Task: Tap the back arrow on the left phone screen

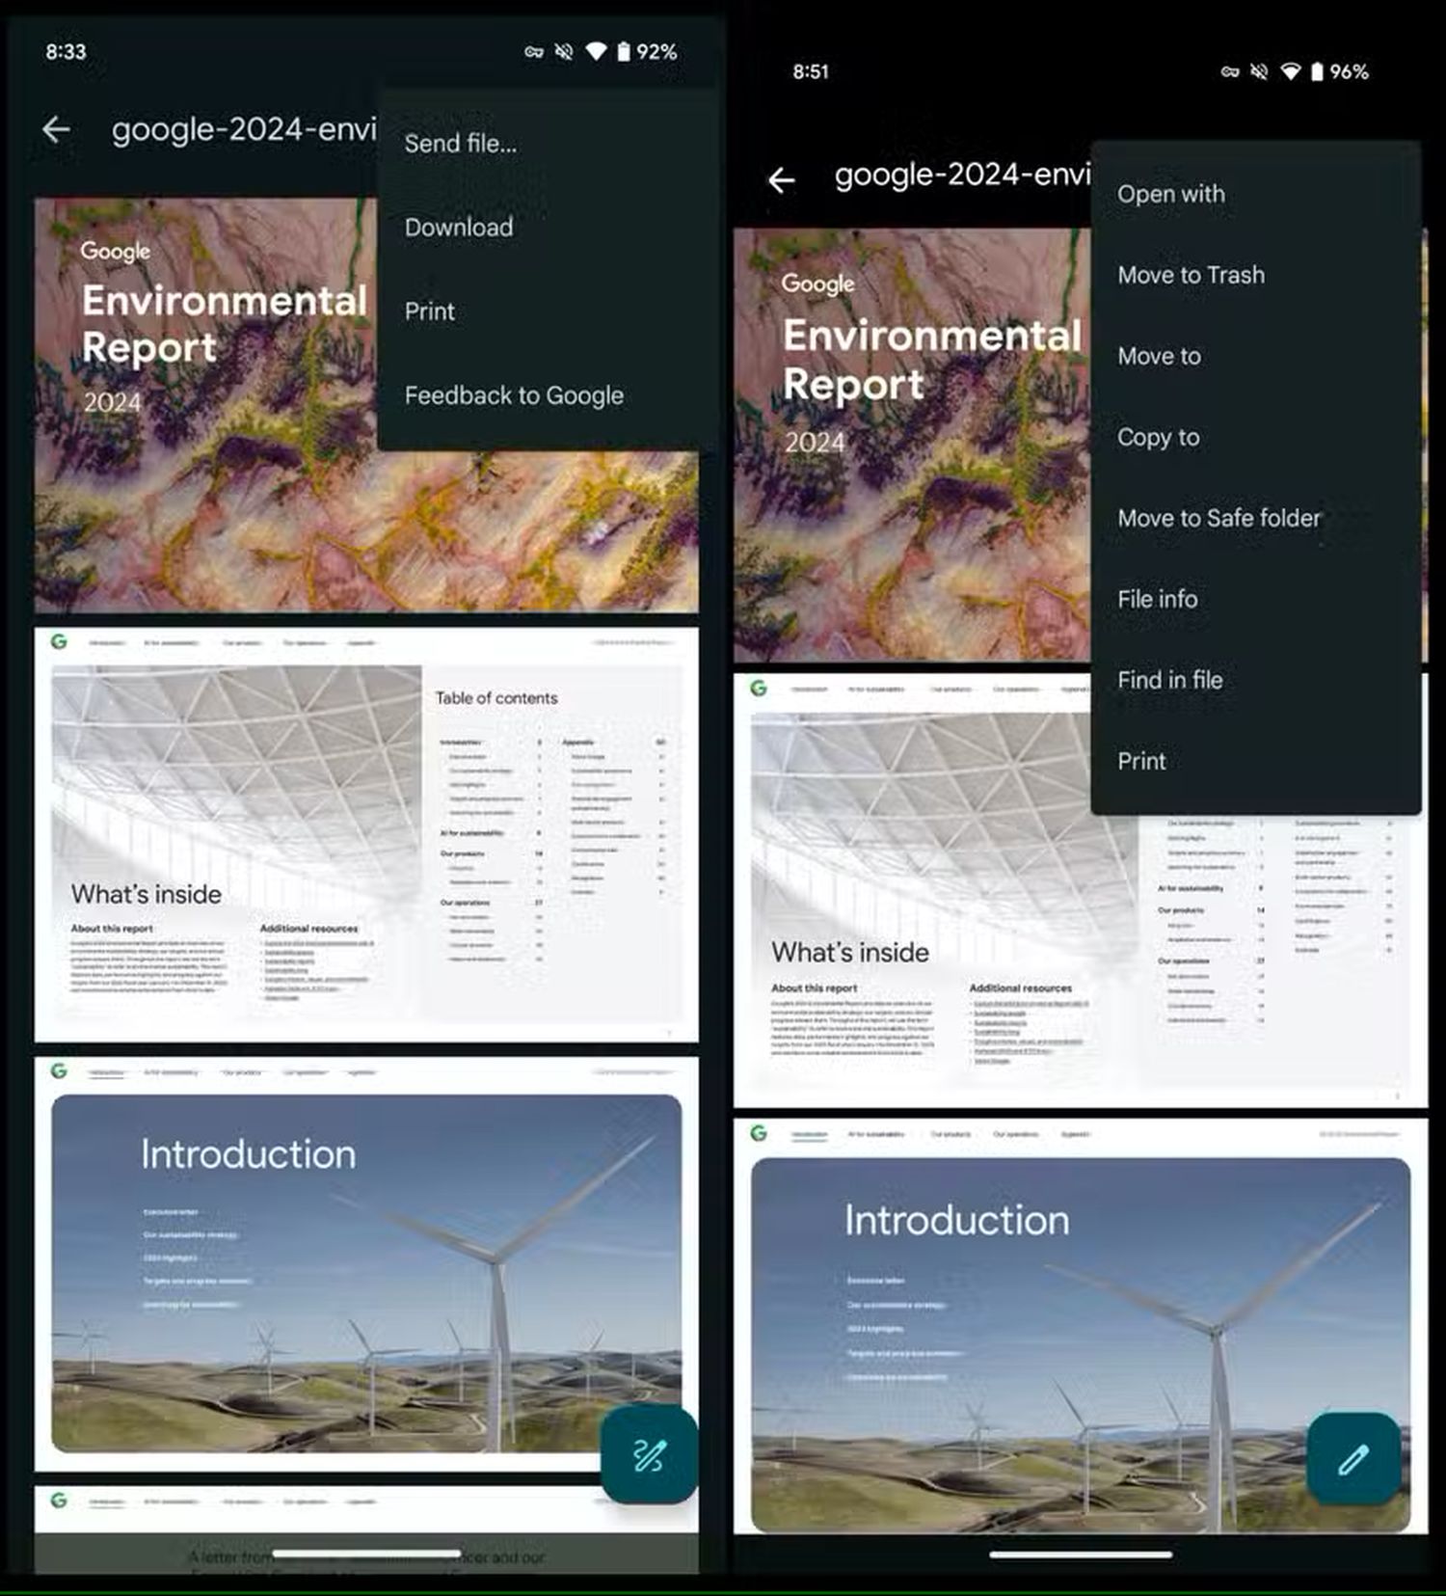Action: (x=57, y=129)
